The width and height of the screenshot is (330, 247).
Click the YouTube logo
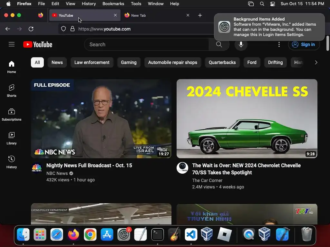tap(38, 44)
